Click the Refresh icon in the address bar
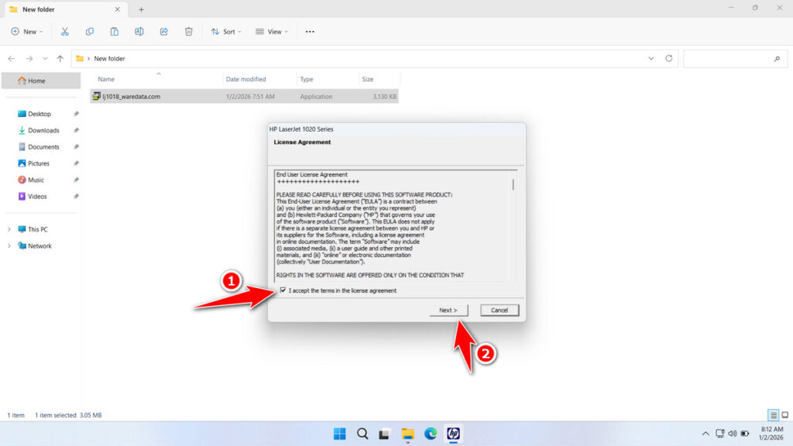Screen dimensions: 793x446 point(668,58)
